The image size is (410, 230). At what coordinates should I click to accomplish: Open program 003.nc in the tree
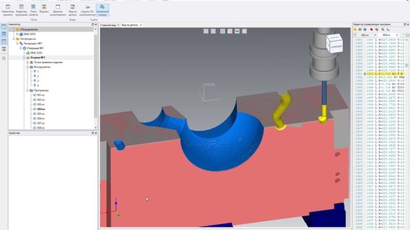[x=39, y=105]
